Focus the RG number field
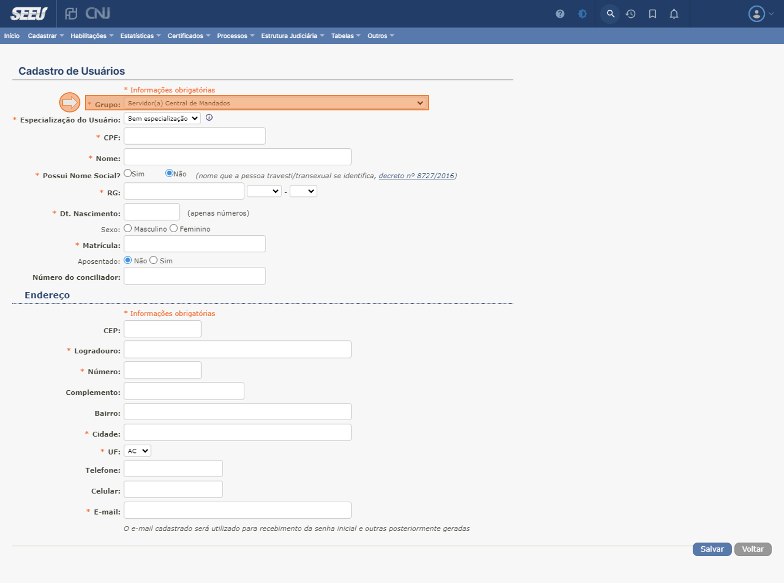 click(x=184, y=191)
